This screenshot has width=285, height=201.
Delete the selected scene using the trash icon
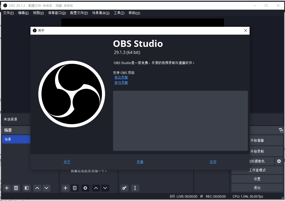pyautogui.click(x=16, y=188)
